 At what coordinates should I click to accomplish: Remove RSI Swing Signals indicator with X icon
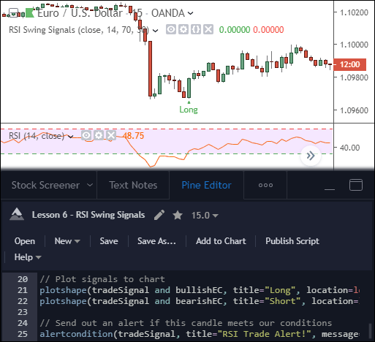tap(208, 30)
